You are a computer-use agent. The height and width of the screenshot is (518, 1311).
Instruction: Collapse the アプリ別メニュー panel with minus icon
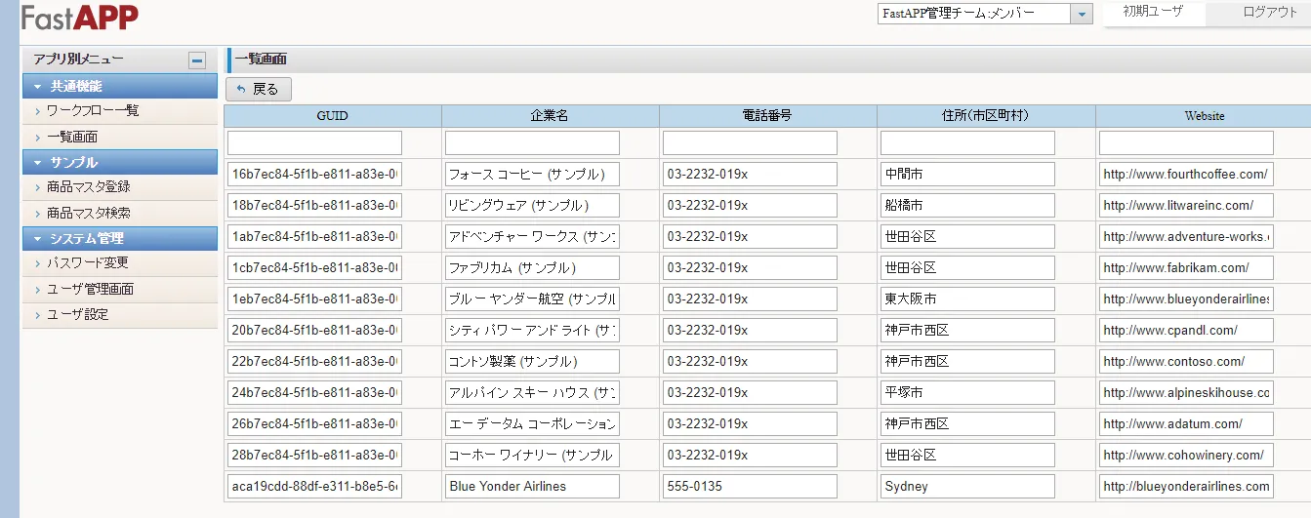pyautogui.click(x=197, y=60)
